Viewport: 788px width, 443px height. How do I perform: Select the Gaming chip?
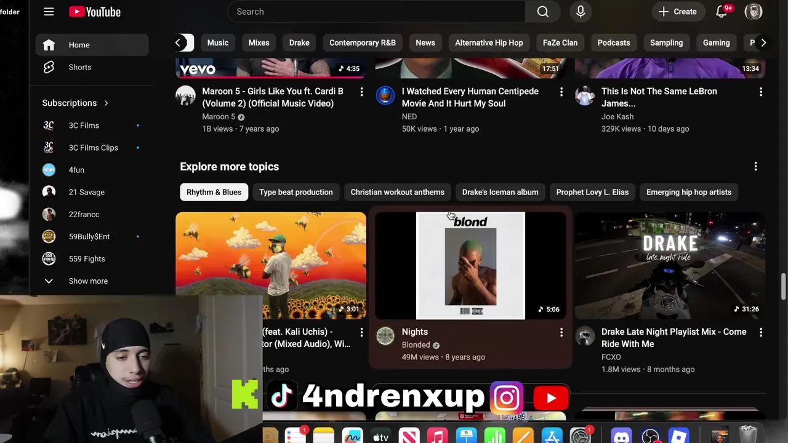pos(717,42)
